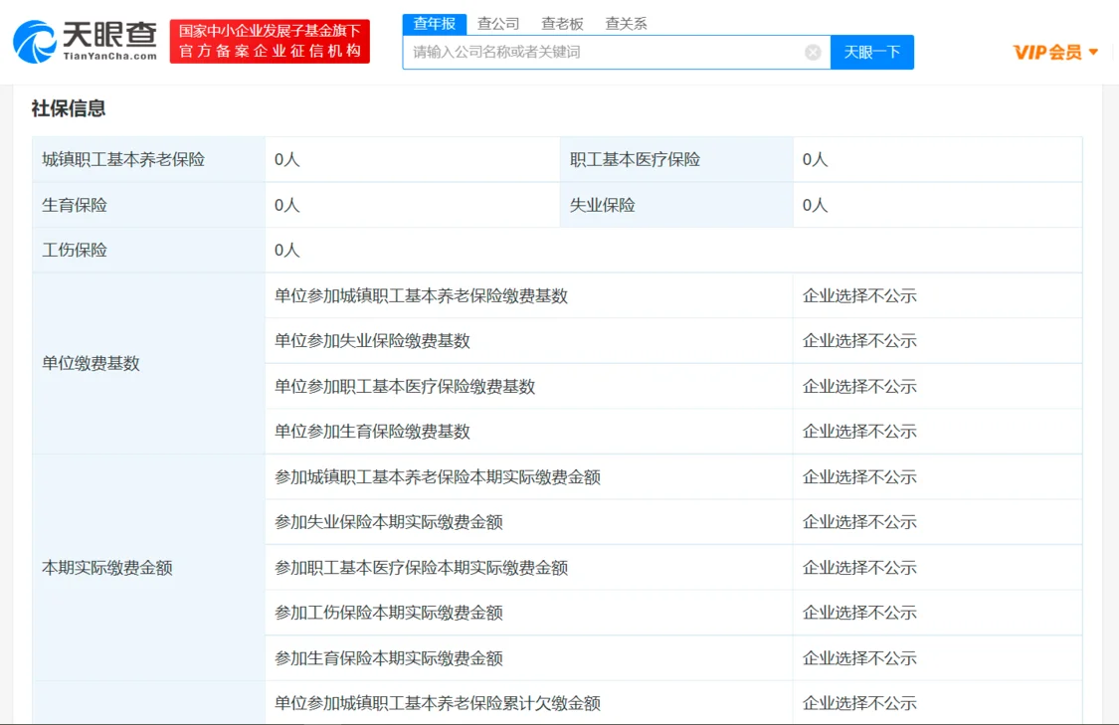Focus the company name search input field
Screen dimensions: 1119x725
tap(602, 53)
